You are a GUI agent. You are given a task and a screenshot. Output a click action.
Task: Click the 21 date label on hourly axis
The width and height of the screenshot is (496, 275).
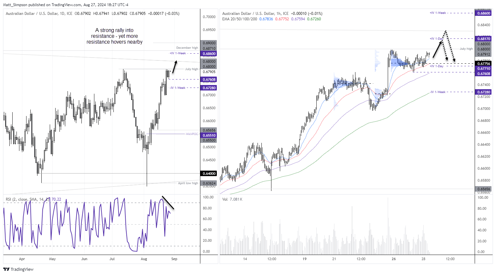coord(334,259)
